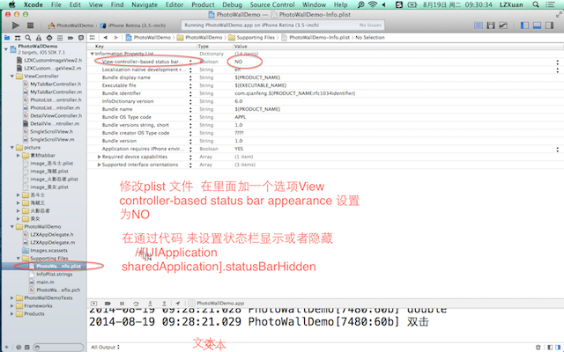Open the breakpoint navigator

[x=70, y=38]
